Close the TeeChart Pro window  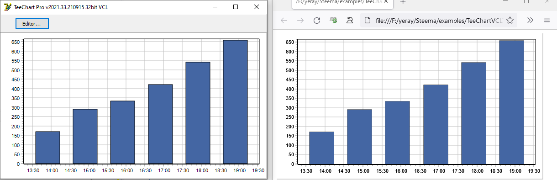tap(256, 7)
